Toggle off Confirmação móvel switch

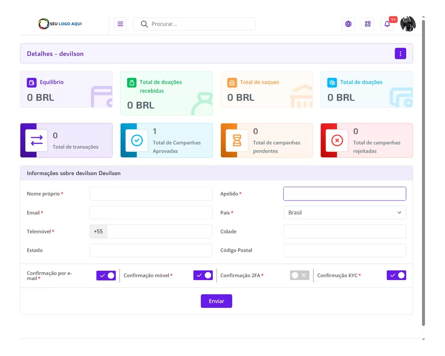pos(203,275)
